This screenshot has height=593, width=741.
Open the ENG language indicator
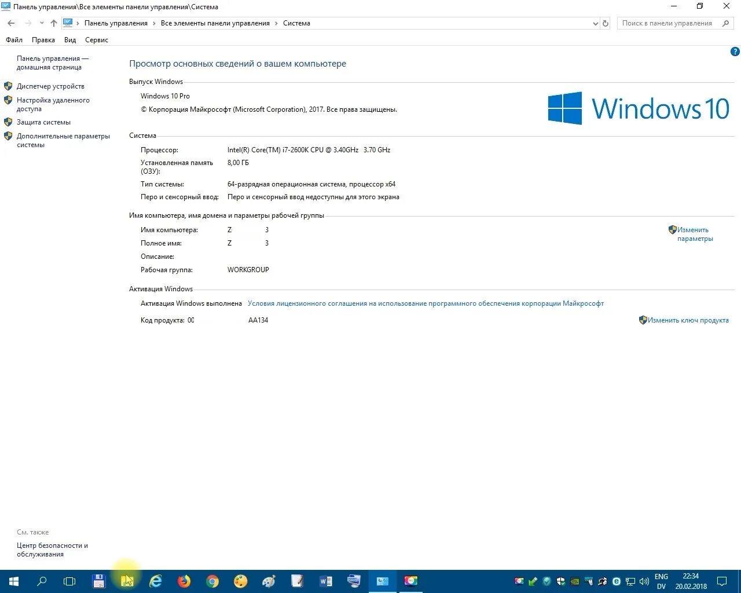point(661,577)
